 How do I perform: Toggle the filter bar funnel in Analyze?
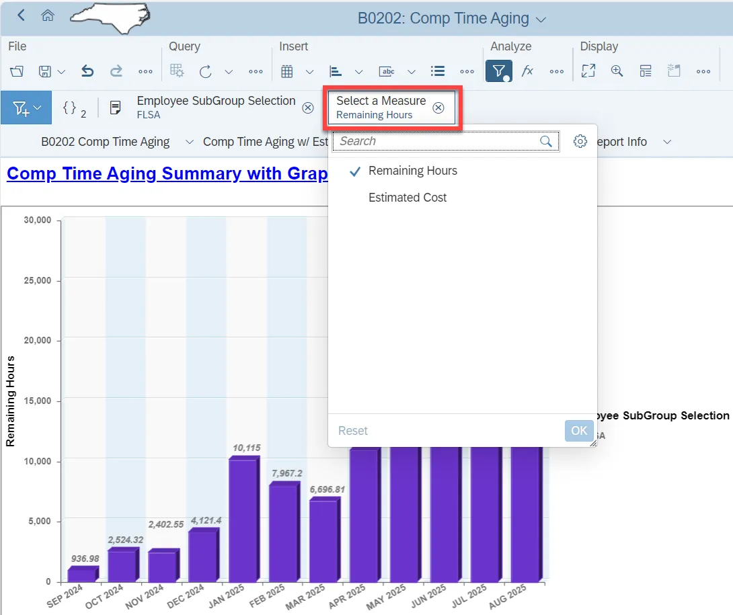tap(498, 71)
